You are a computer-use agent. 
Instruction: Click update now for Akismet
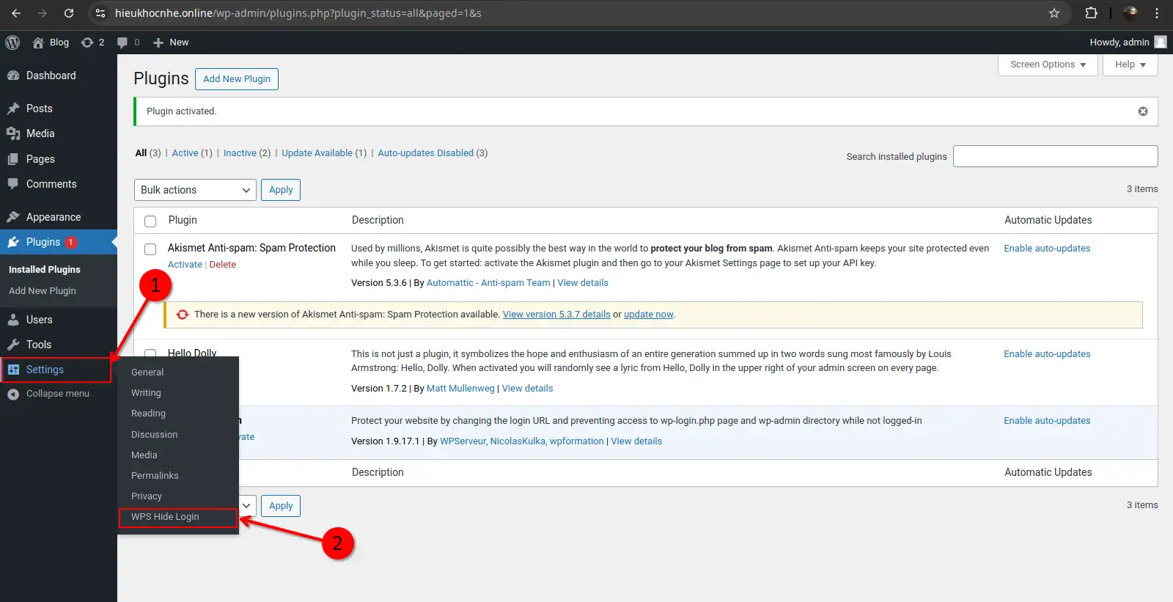pyautogui.click(x=648, y=315)
